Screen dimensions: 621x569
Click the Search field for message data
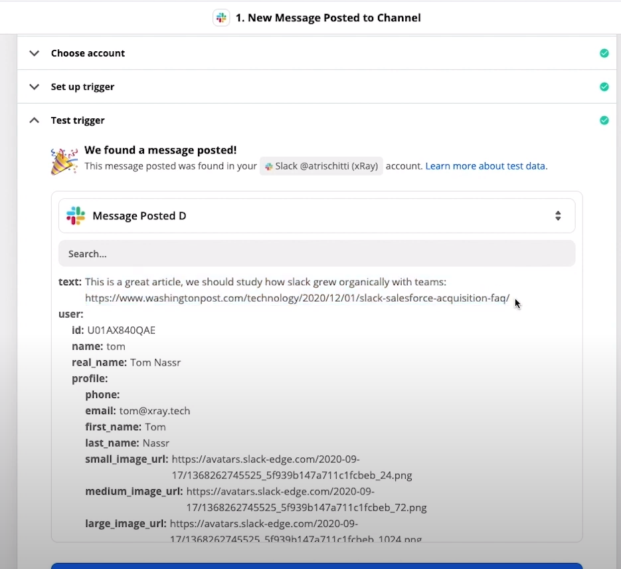click(317, 254)
